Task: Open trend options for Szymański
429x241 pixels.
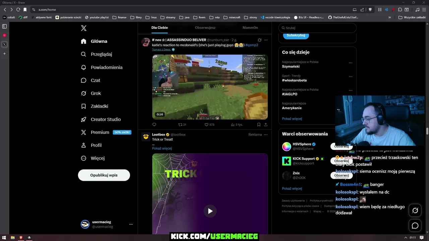Action: [351, 63]
